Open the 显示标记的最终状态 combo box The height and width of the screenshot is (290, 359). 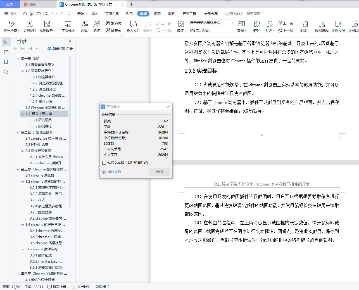[x=212, y=23]
